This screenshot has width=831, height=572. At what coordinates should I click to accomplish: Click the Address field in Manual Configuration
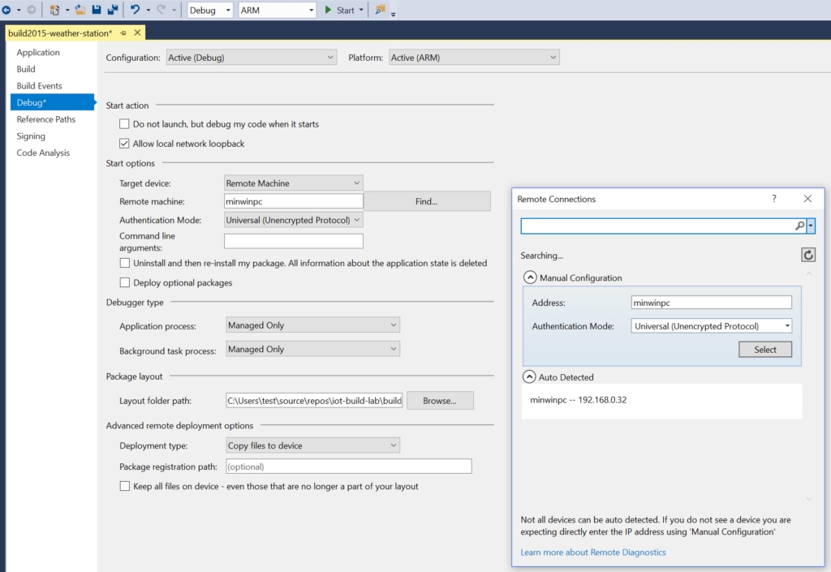pos(711,303)
